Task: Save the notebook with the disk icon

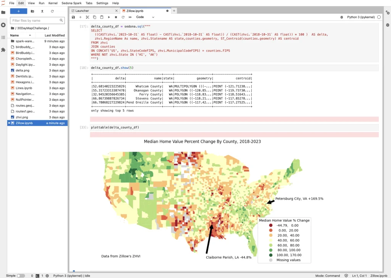Action: click(x=73, y=17)
